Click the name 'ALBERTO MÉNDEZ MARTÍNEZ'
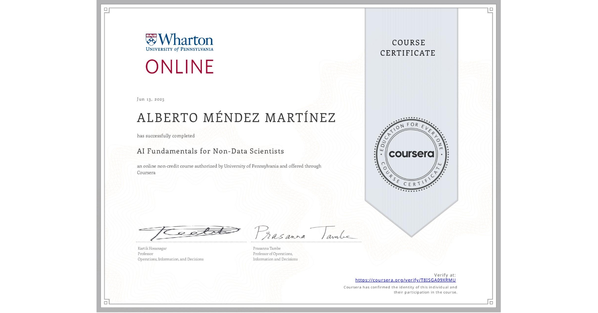Viewport: 598px width, 313px height. click(236, 117)
